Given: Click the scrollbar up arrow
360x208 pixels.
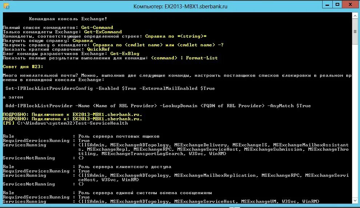Looking at the screenshot, I should (x=355, y=16).
